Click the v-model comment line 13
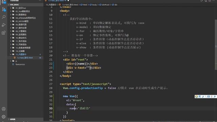 click(x=94, y=27)
